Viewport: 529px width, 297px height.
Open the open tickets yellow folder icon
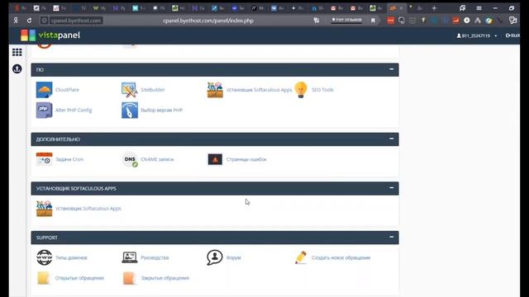tap(44, 278)
